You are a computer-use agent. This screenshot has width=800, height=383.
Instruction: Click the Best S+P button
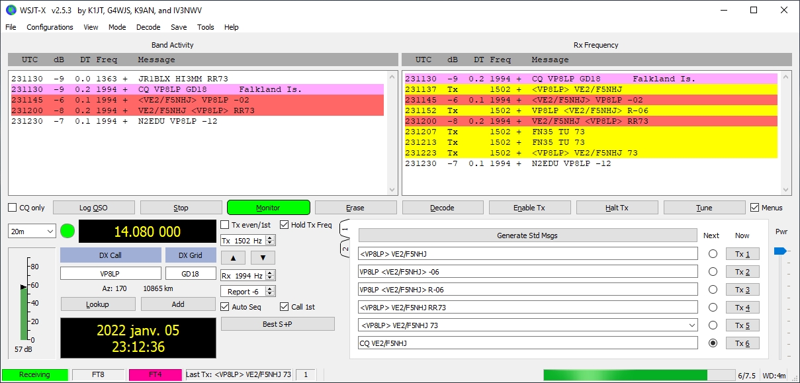coord(278,324)
